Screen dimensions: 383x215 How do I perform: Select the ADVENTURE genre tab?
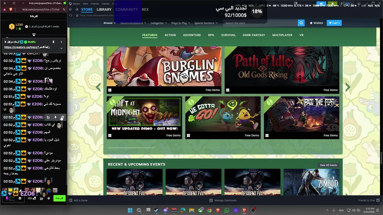[x=192, y=35]
